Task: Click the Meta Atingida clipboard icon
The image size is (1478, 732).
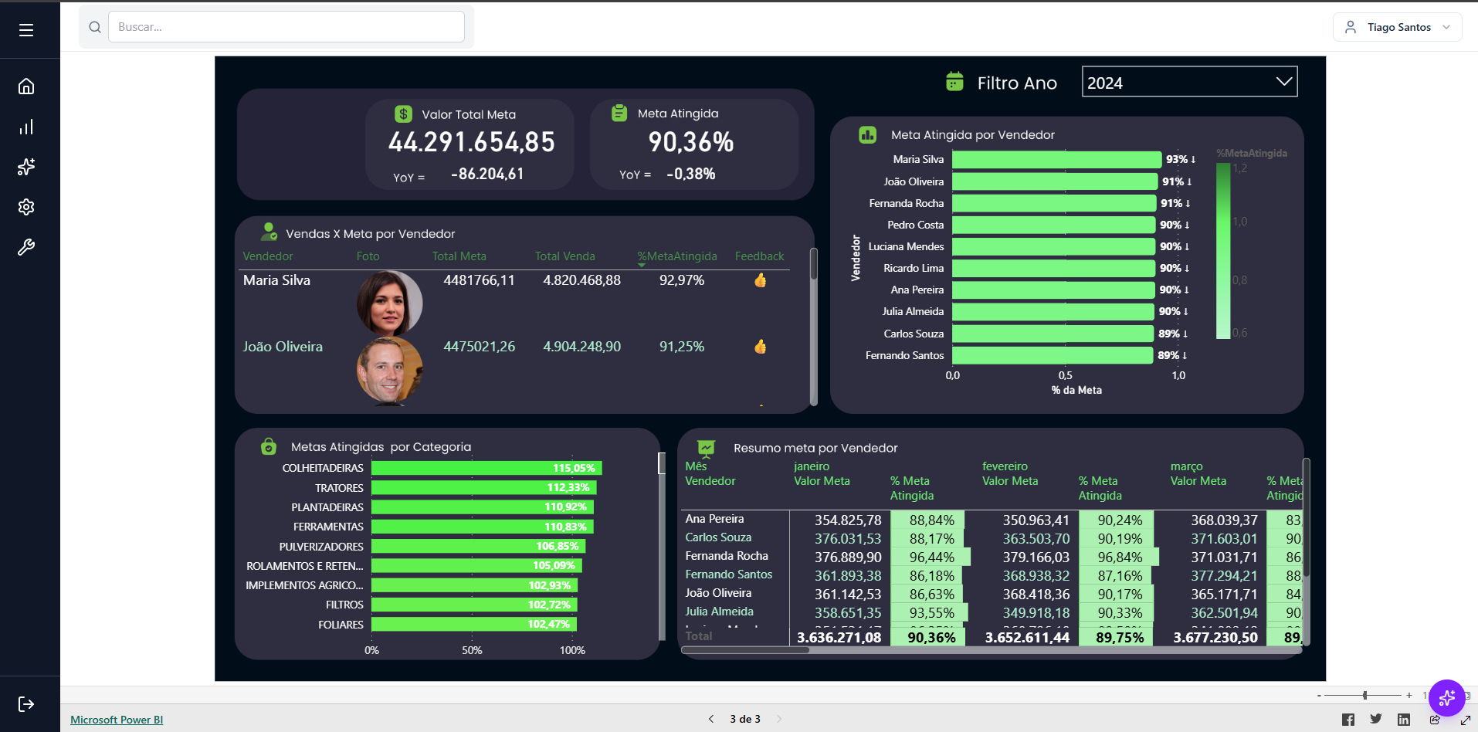Action: pyautogui.click(x=619, y=113)
